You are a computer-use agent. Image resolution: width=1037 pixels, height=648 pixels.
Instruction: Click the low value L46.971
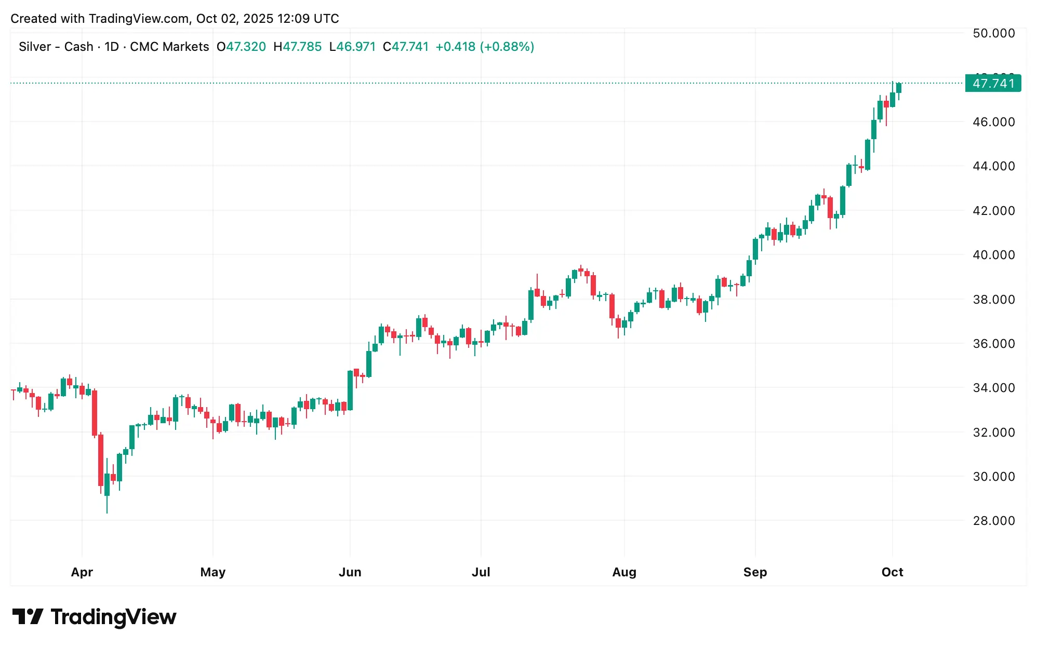(x=352, y=47)
